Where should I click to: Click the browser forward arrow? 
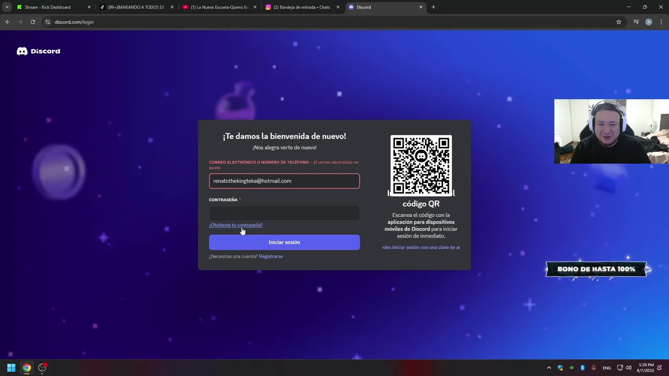20,22
